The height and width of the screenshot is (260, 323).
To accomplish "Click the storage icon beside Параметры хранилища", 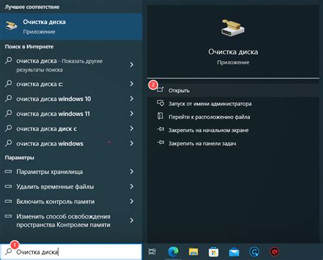I will point(8,171).
